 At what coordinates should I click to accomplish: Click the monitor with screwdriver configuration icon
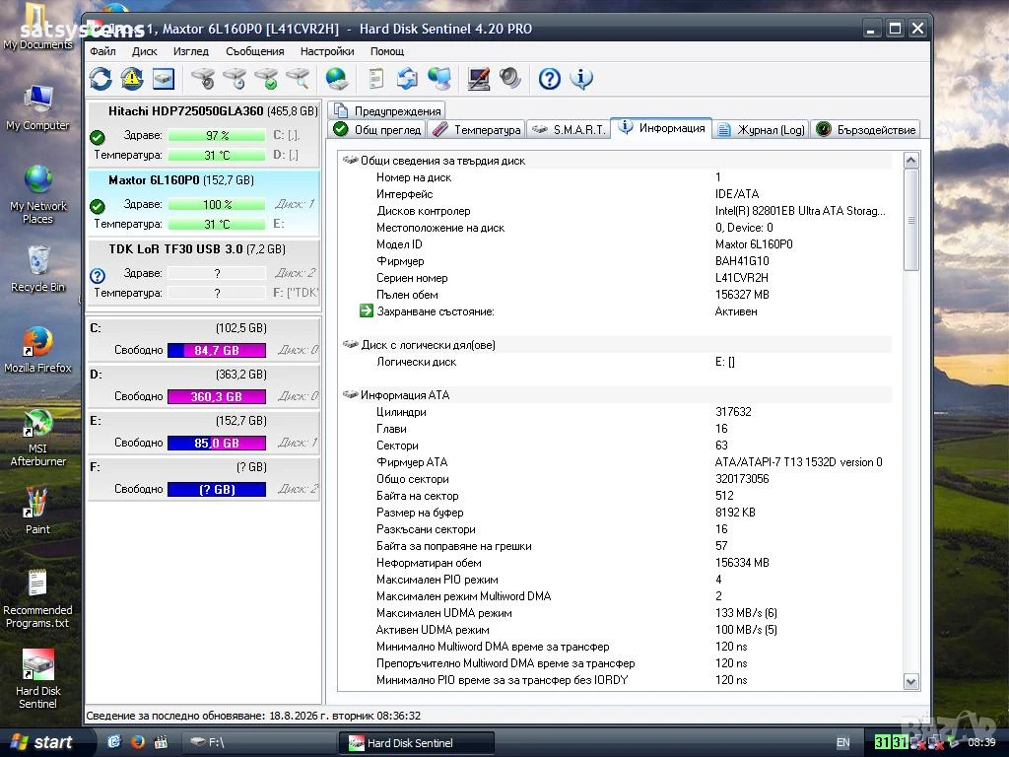tap(478, 79)
